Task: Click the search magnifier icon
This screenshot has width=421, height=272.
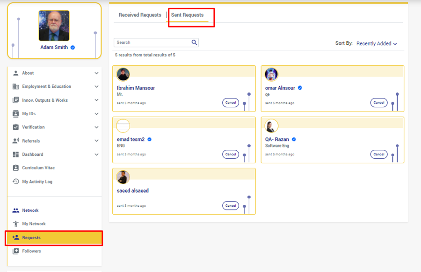Action: (x=194, y=42)
